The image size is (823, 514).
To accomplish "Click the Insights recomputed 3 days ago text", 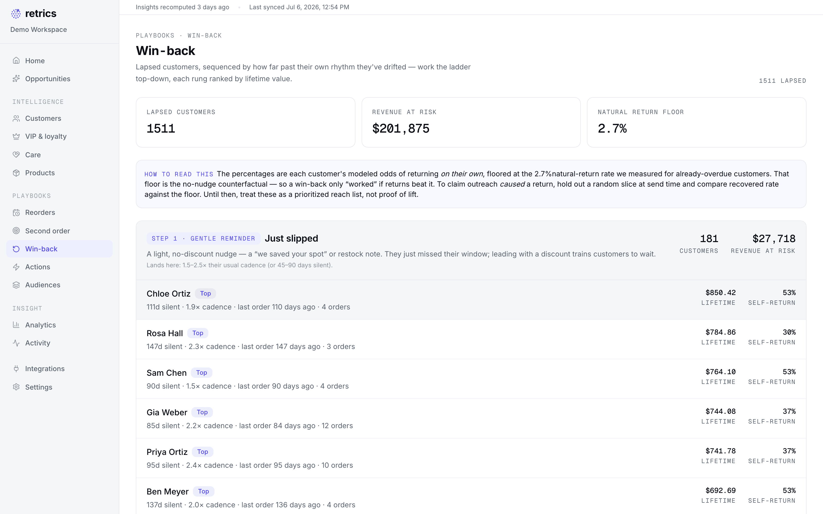I will [182, 7].
